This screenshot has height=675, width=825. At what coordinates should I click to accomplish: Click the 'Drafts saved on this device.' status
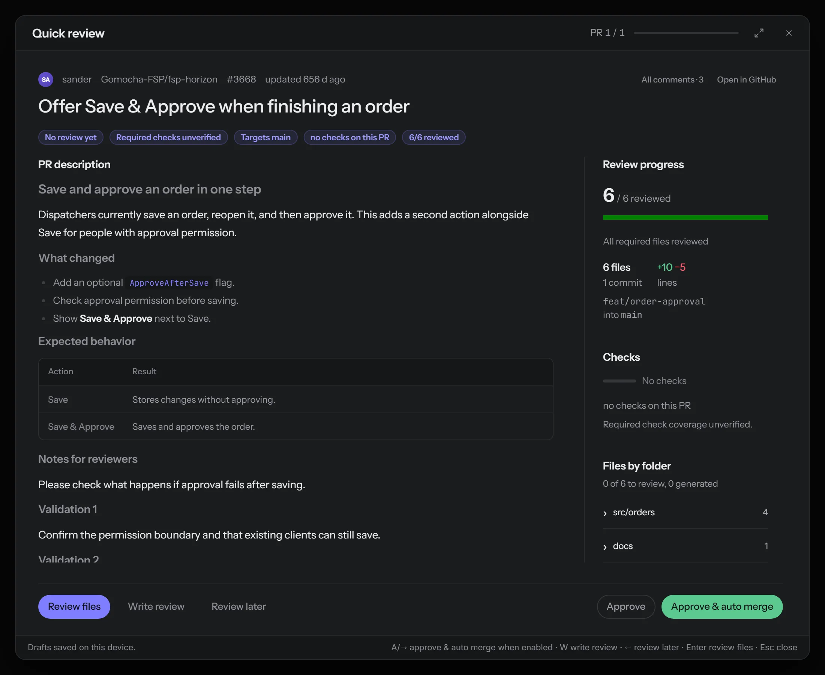tap(82, 647)
